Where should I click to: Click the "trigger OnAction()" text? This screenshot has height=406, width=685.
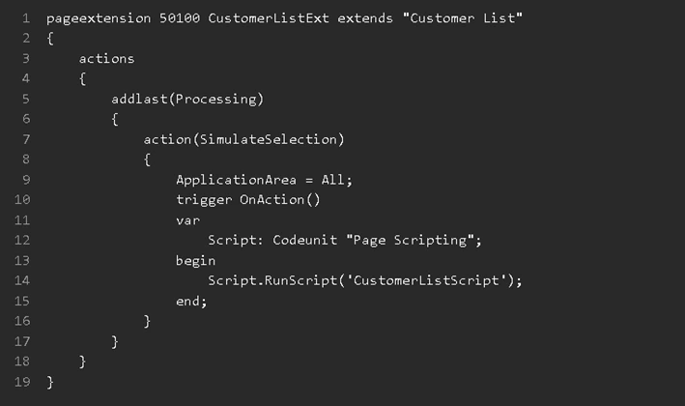pyautogui.click(x=247, y=200)
